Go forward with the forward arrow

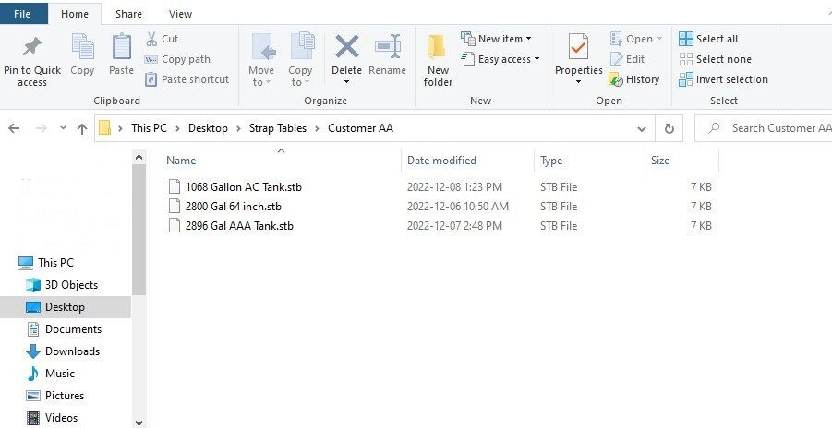pyautogui.click(x=41, y=128)
